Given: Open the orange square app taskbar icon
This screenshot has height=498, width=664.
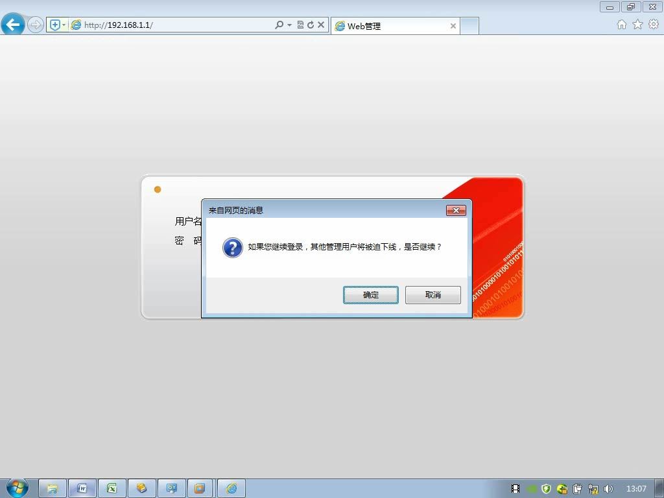Looking at the screenshot, I should pyautogui.click(x=200, y=489).
